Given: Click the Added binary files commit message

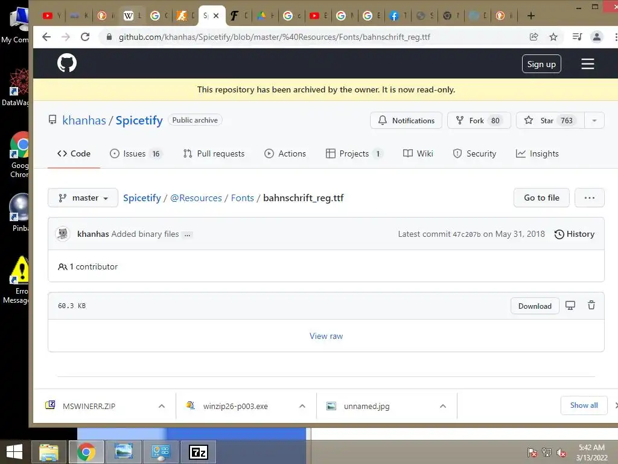Looking at the screenshot, I should (x=145, y=234).
